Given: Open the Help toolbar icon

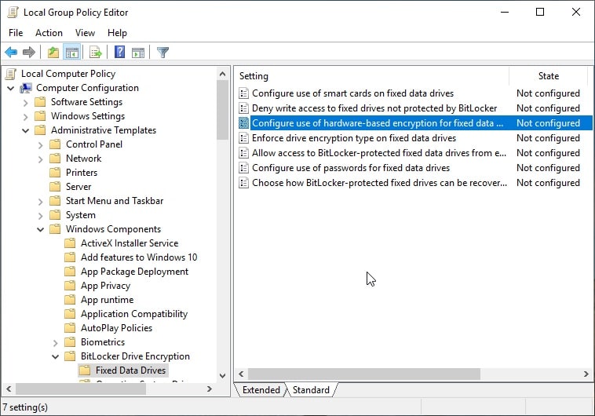Looking at the screenshot, I should [119, 52].
